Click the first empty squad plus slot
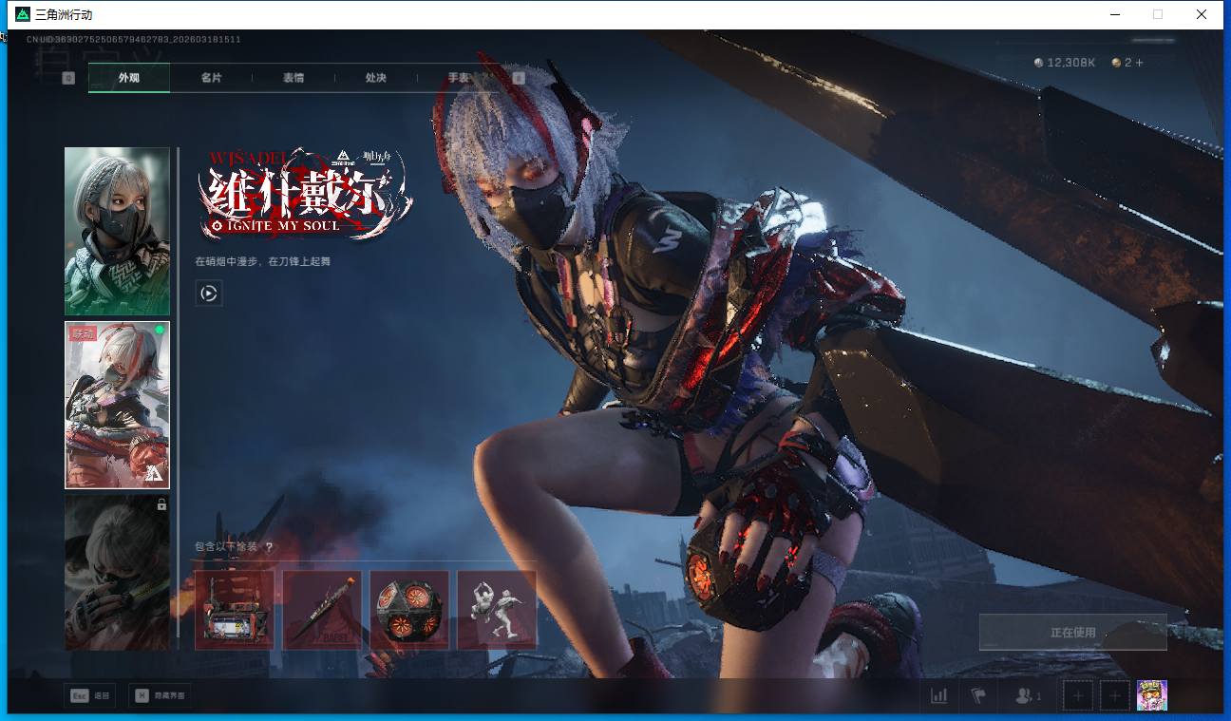The image size is (1231, 721). 1078,696
